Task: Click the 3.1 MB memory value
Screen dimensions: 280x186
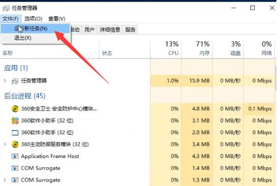Action: coord(201,120)
